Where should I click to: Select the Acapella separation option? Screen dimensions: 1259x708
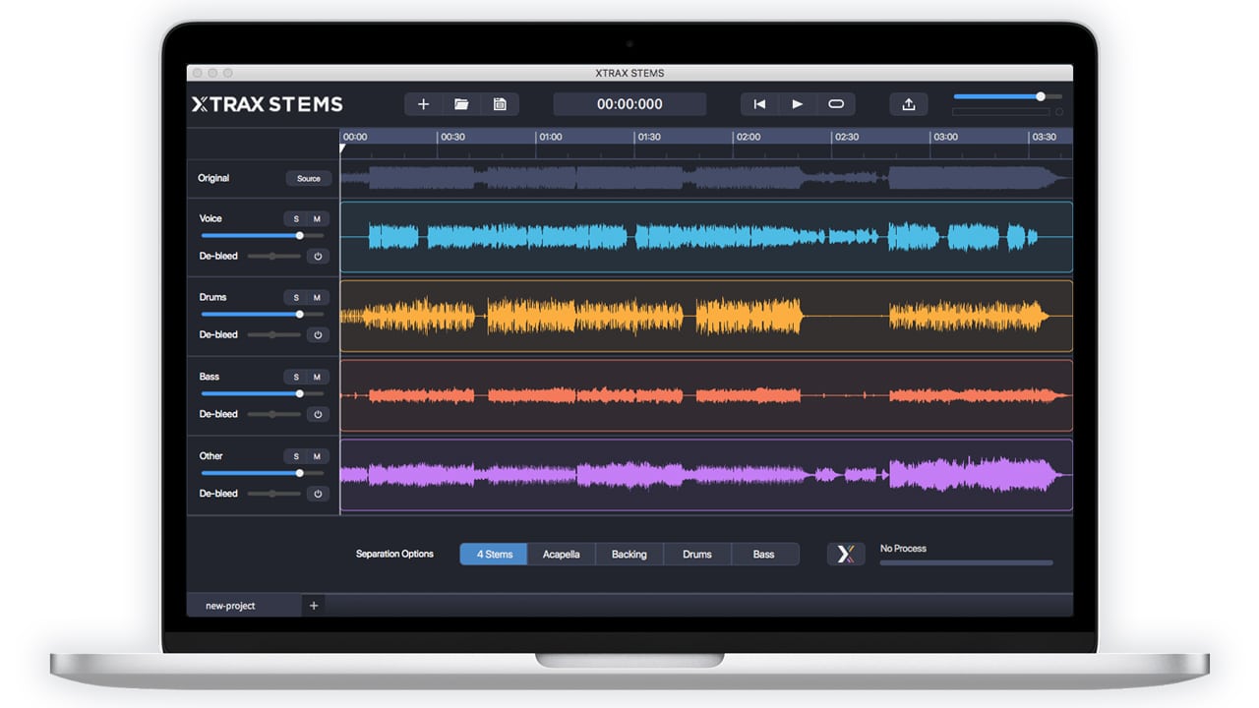(x=562, y=555)
